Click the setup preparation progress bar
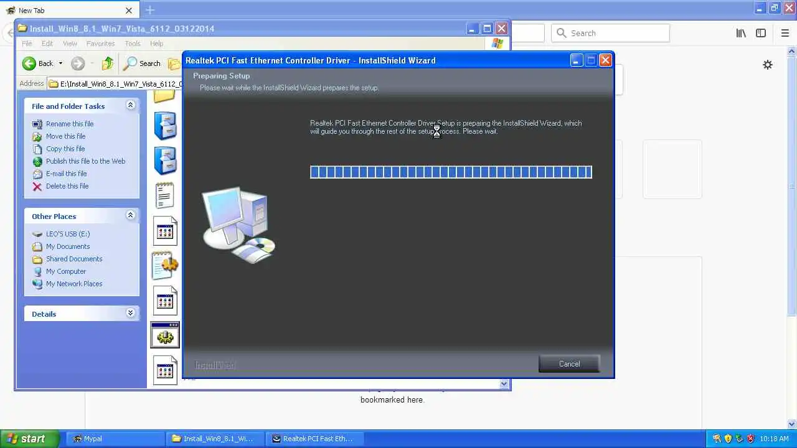The image size is (797, 448). tap(451, 172)
